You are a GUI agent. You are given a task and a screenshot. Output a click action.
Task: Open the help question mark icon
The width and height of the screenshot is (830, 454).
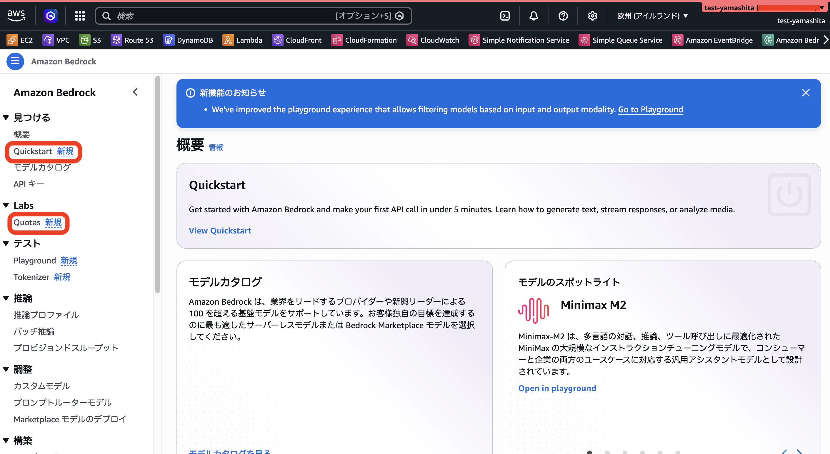pyautogui.click(x=563, y=16)
